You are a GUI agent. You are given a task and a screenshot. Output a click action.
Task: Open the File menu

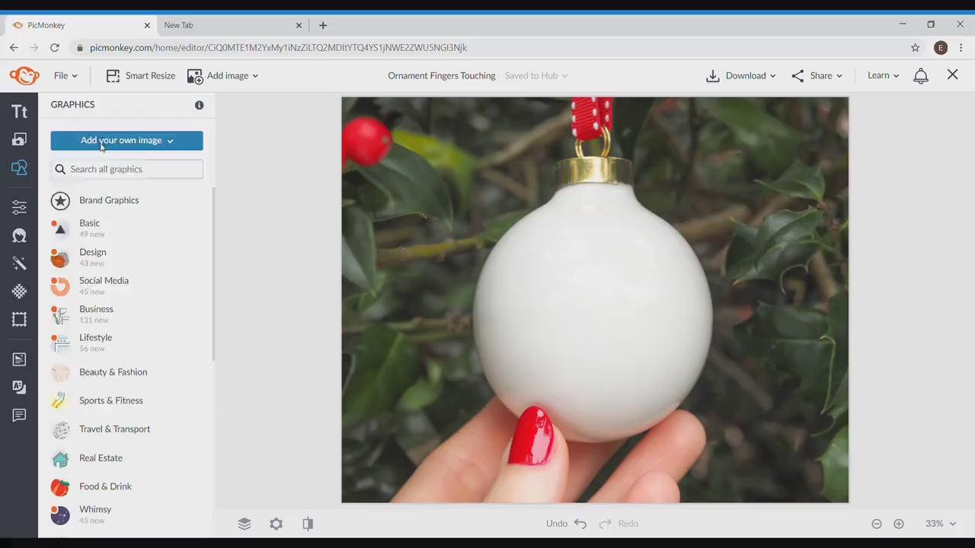pos(66,75)
